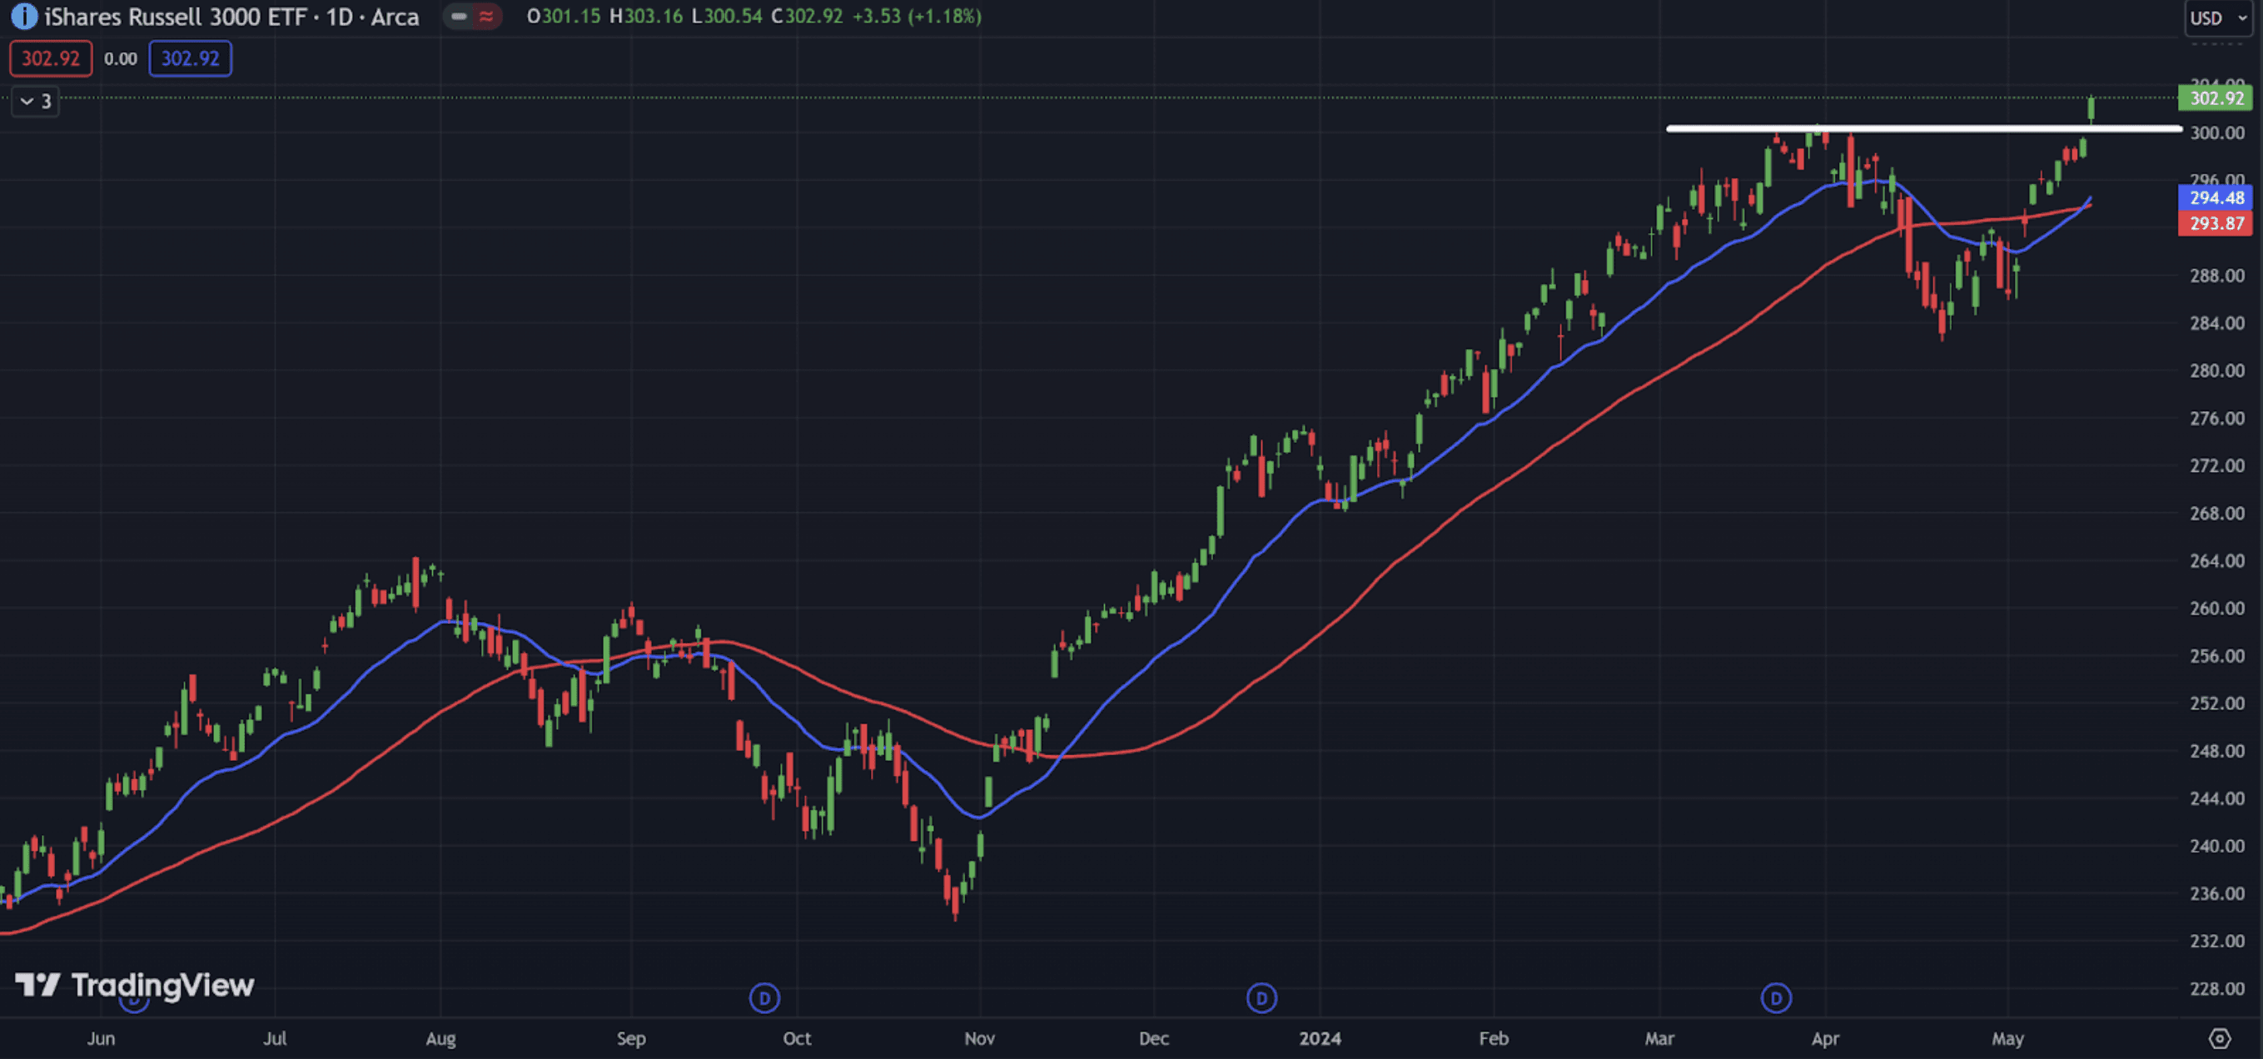
Task: Select the white horizontal resistance line
Action: (1932, 129)
